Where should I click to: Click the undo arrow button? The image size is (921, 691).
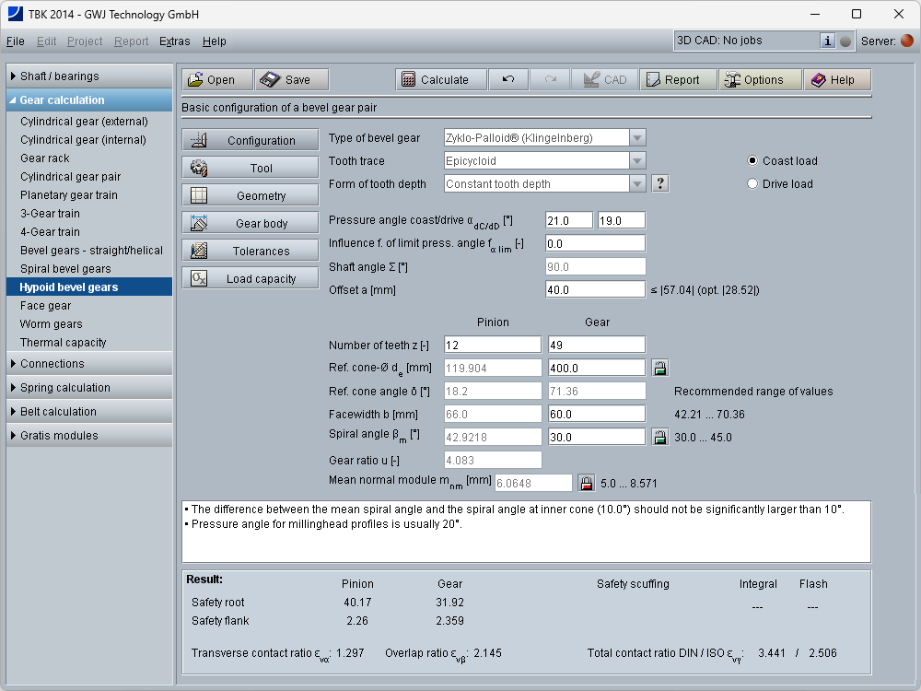[508, 80]
